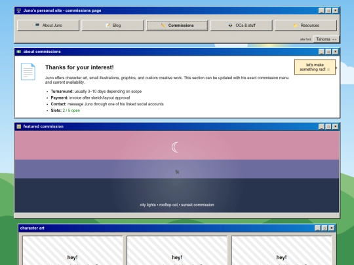The image size is (354, 265).
Task: Minimize the character art window
Action: (317, 228)
